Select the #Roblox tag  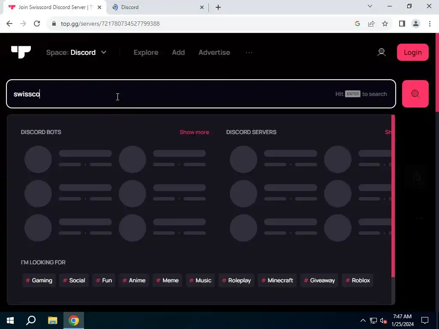click(358, 280)
